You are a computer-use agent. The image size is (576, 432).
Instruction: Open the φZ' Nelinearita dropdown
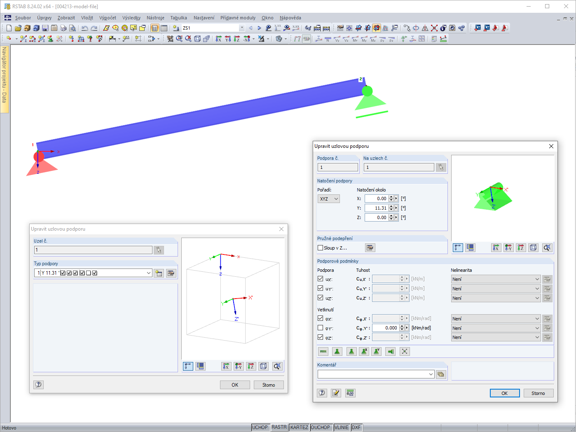pyautogui.click(x=496, y=337)
